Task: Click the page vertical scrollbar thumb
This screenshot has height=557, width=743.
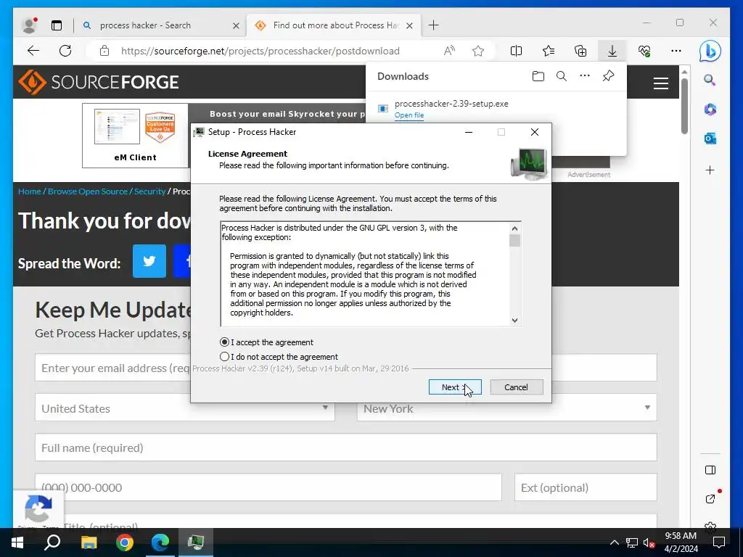Action: pos(684,106)
